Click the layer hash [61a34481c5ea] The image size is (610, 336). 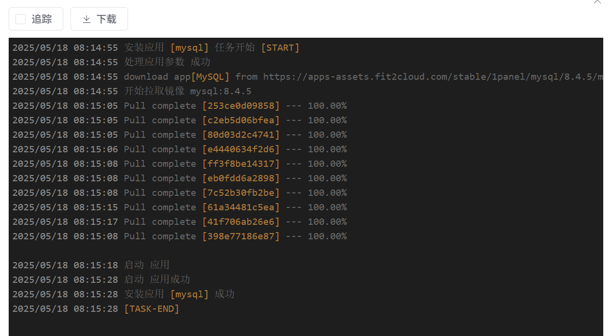pos(241,207)
